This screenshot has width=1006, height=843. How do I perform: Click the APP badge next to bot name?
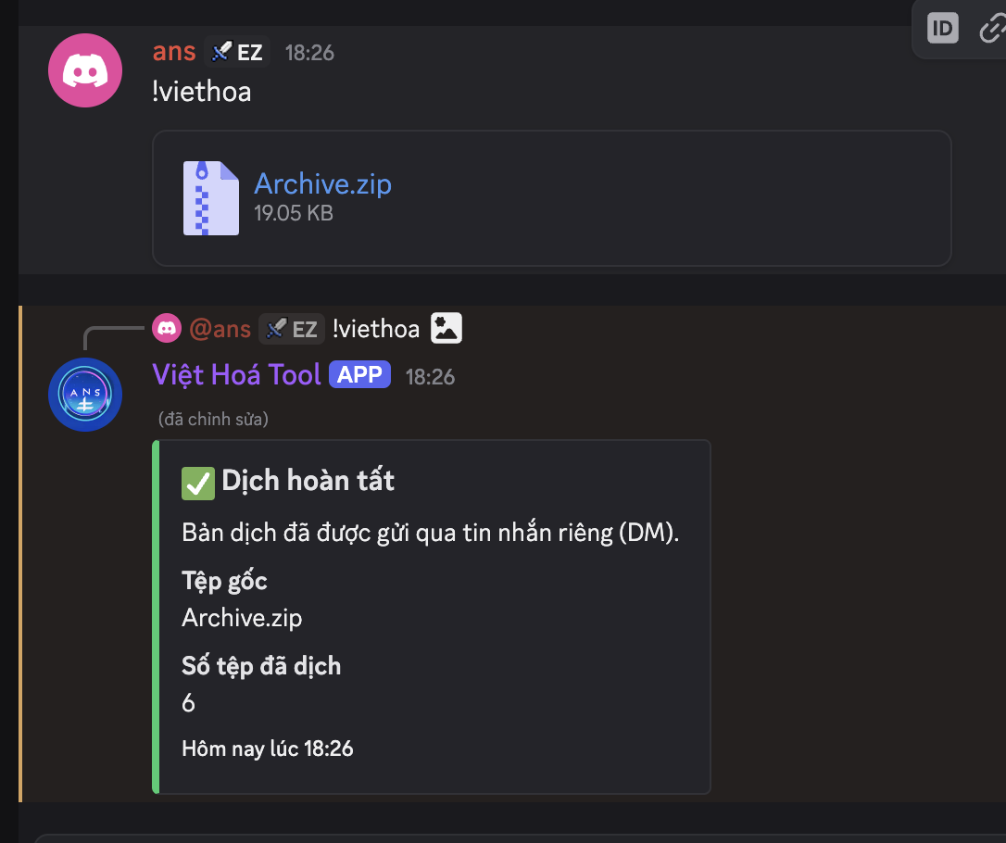[x=359, y=375]
